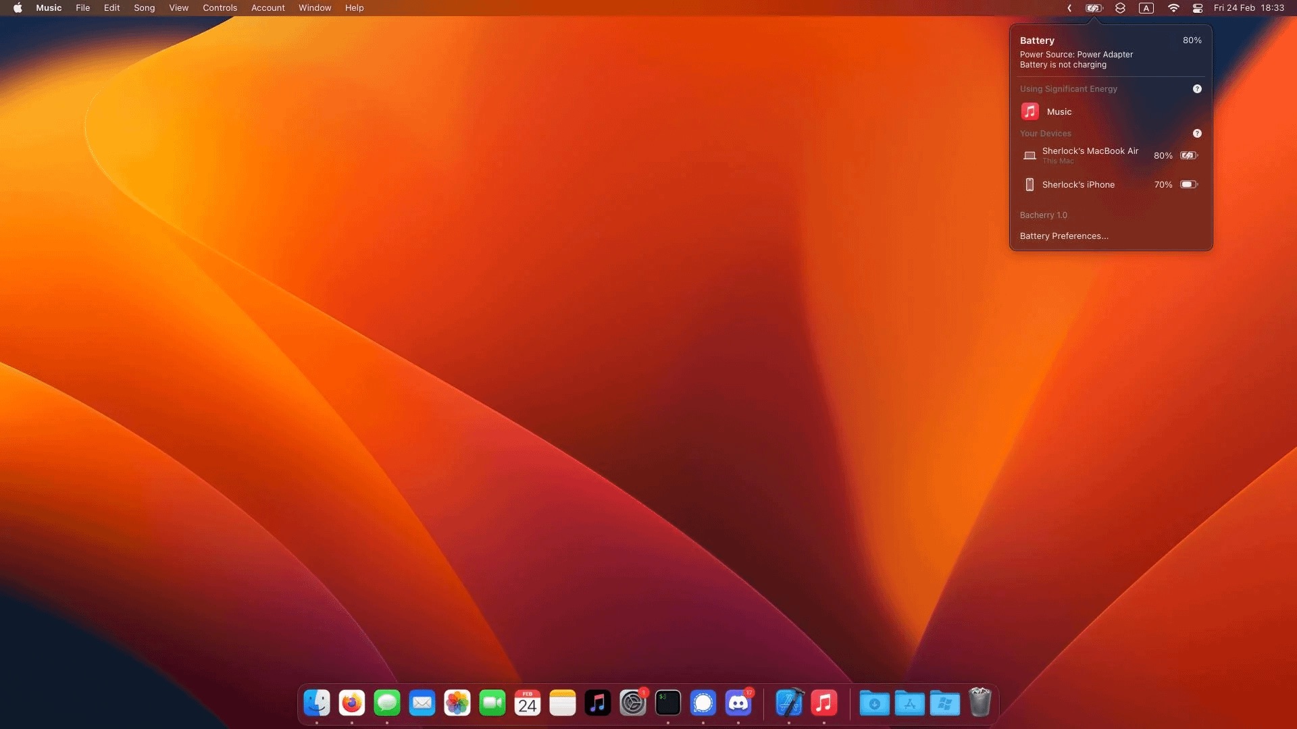Image resolution: width=1297 pixels, height=729 pixels.
Task: Open Discord from the Dock
Action: pos(738,703)
